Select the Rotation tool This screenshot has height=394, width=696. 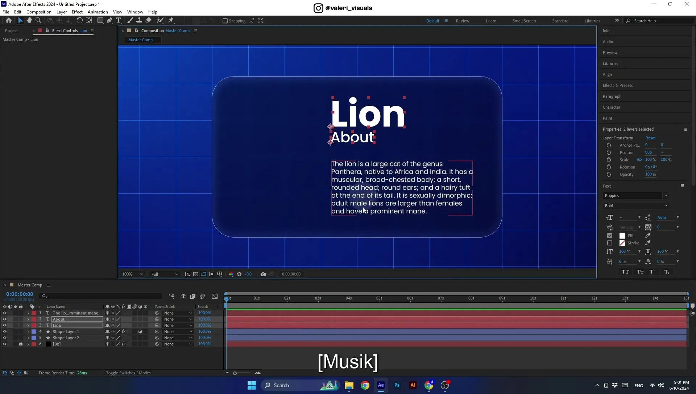(x=79, y=21)
